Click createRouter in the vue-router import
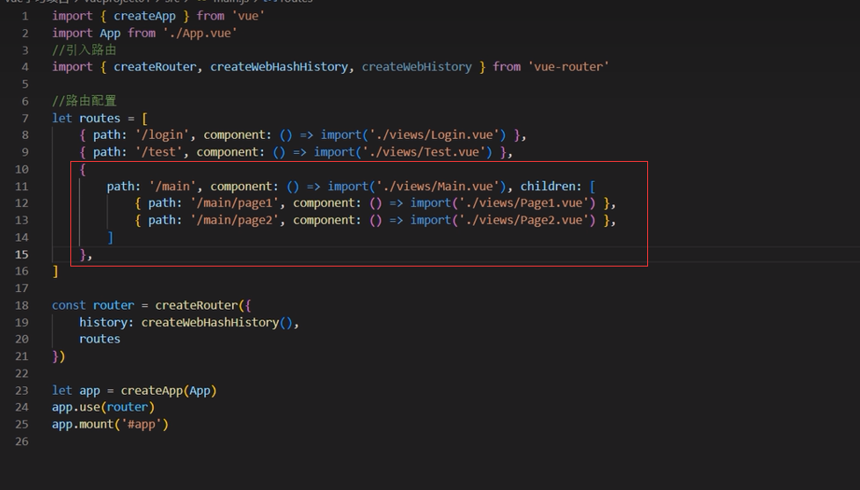The image size is (860, 490). (155, 67)
